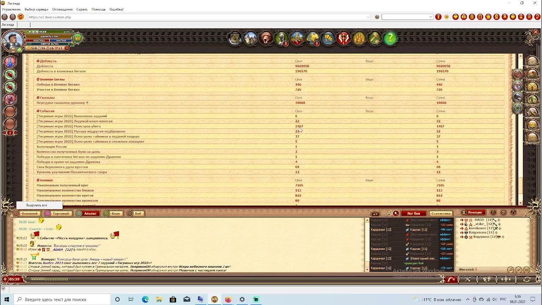This screenshot has height=305, width=542.
Task: Click the character portrait avatar
Action: click(12, 41)
